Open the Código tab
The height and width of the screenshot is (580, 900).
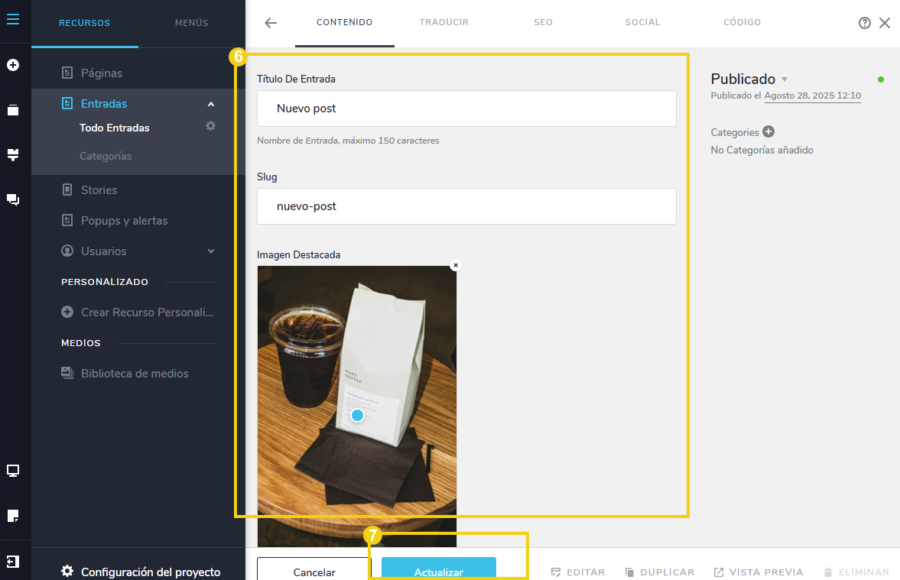(x=742, y=22)
